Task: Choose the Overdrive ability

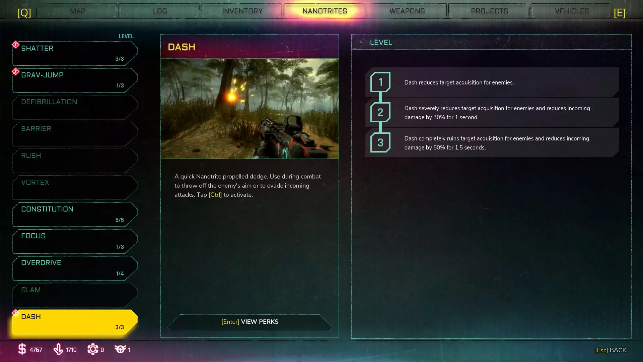Action: tap(75, 268)
